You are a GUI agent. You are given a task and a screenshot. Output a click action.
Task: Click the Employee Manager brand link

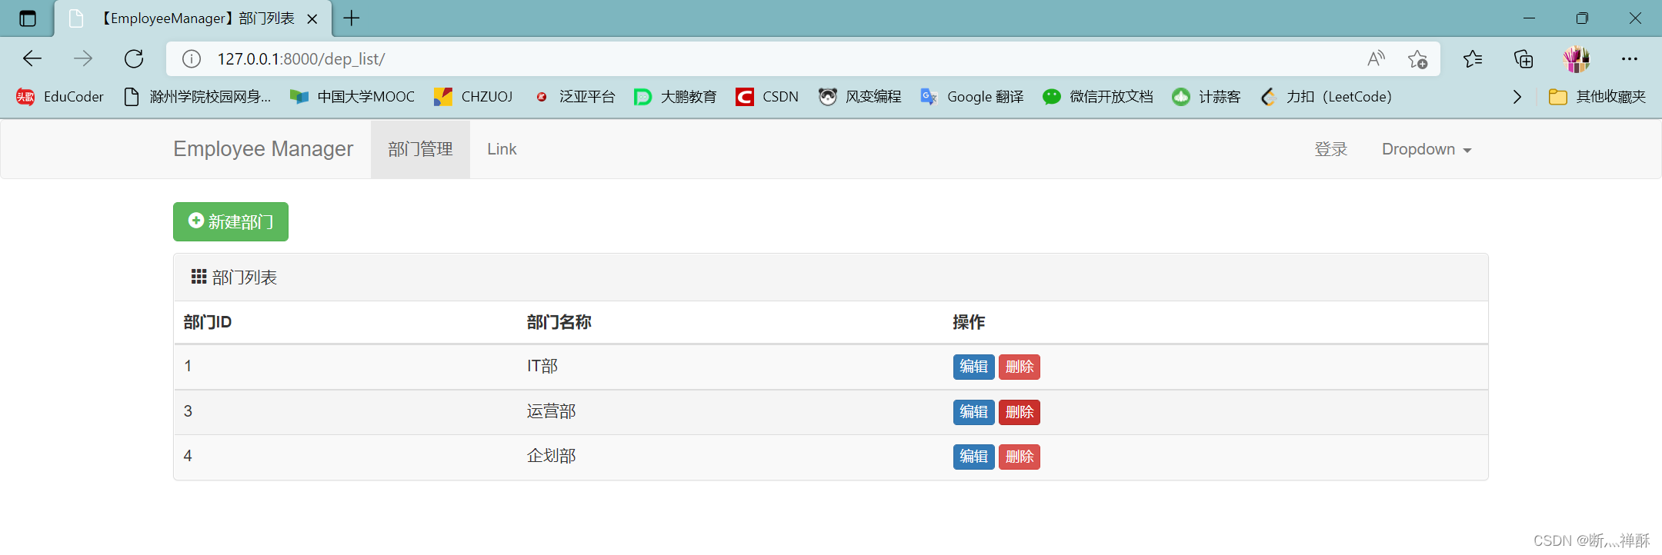(x=263, y=149)
